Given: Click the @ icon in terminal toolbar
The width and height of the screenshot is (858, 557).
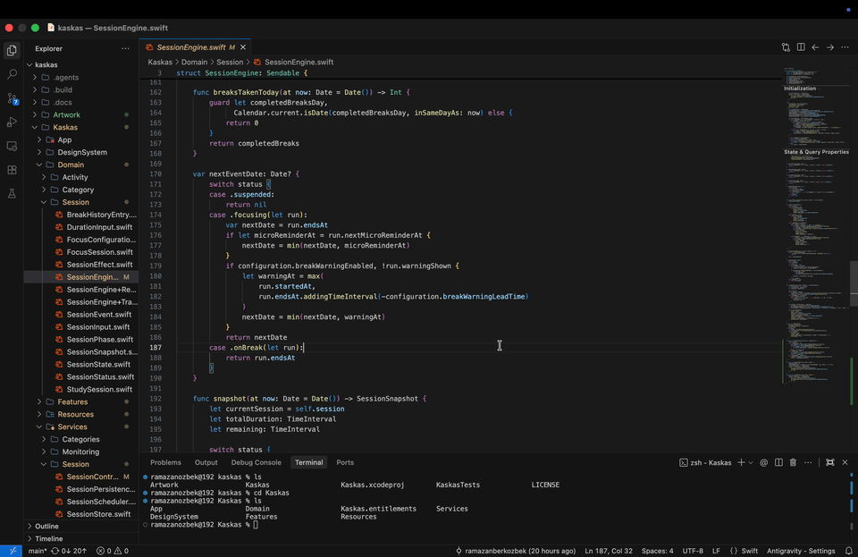Looking at the screenshot, I should point(764,463).
